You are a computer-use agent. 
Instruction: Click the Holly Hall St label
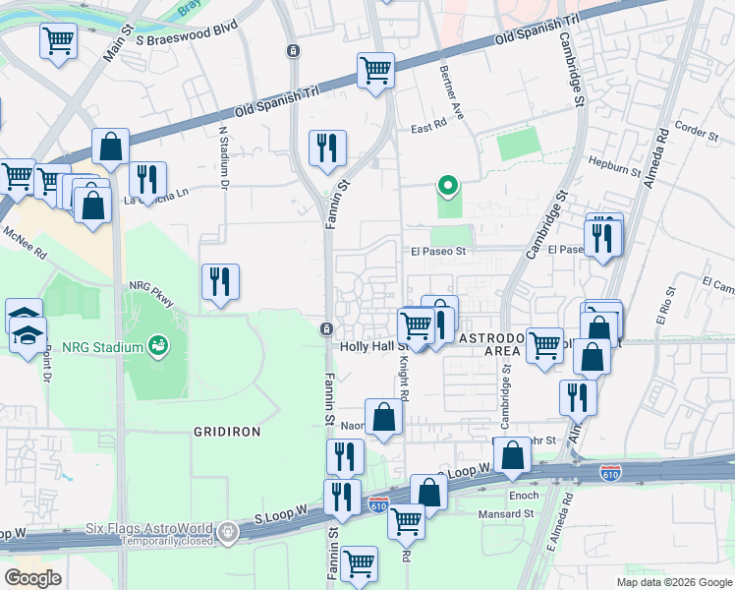[374, 346]
